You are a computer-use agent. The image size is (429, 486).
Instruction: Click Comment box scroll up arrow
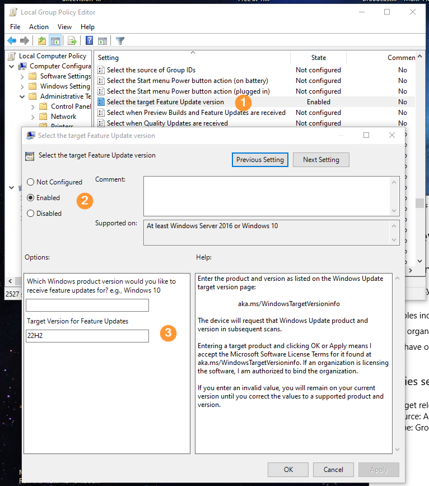(394, 182)
